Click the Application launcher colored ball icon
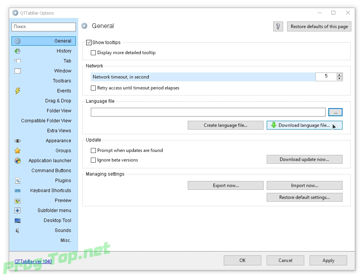 click(18, 161)
